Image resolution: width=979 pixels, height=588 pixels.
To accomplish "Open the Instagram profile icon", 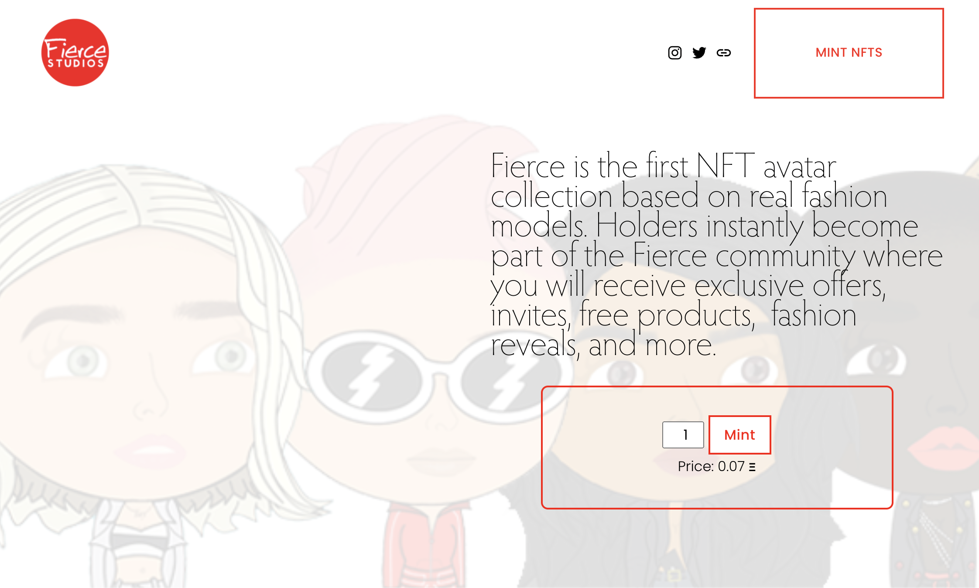I will (674, 53).
